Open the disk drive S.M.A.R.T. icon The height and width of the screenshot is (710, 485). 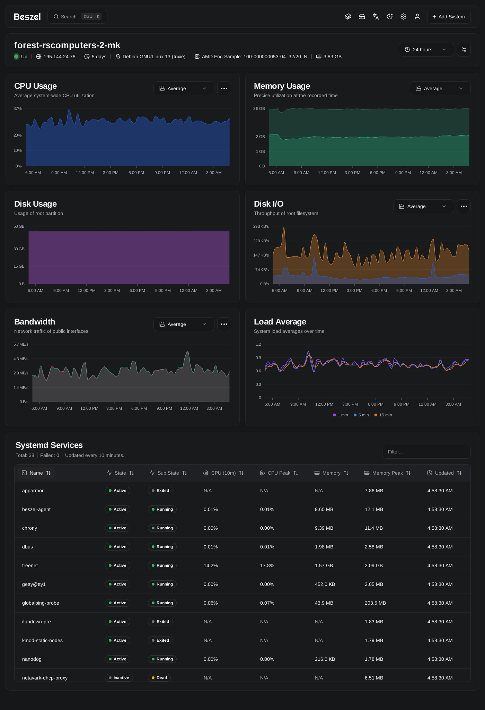tap(362, 17)
